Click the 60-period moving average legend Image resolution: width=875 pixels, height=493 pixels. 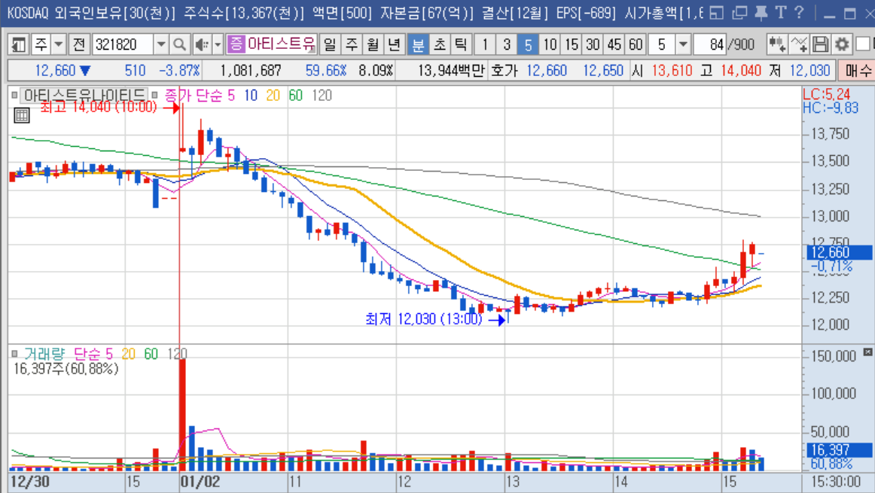(x=296, y=96)
